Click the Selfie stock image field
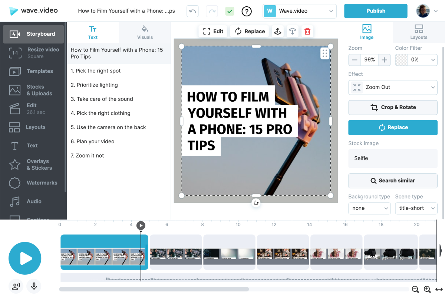The image size is (445, 297). coord(393,158)
